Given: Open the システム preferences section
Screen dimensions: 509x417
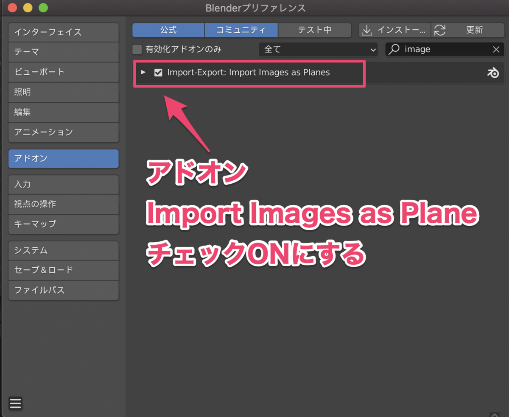Looking at the screenshot, I should (63, 250).
